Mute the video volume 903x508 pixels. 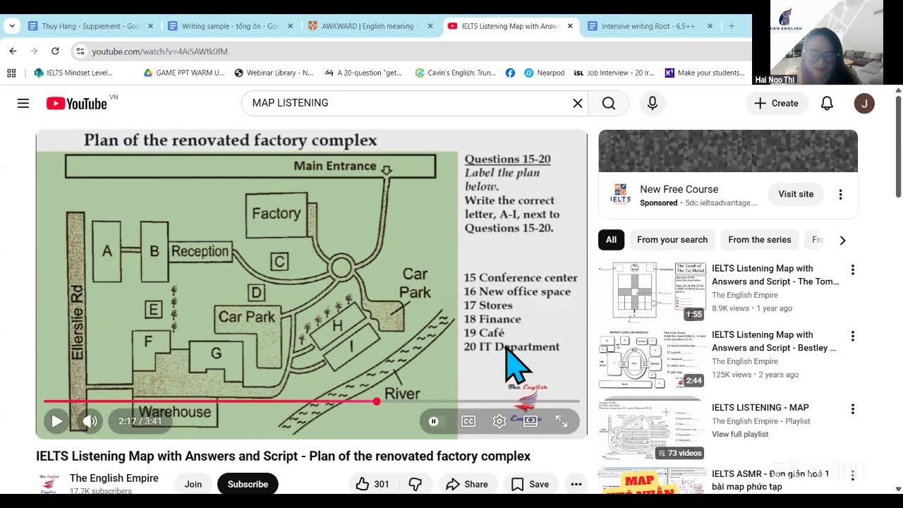click(90, 421)
